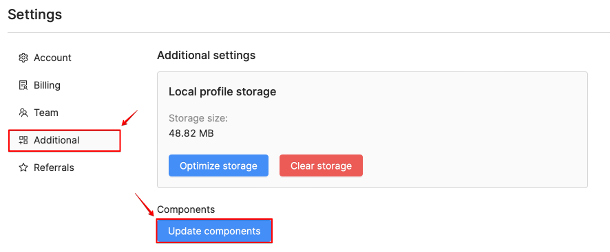Click the star icon beside Referrals
This screenshot has height=252, width=610.
click(x=23, y=168)
